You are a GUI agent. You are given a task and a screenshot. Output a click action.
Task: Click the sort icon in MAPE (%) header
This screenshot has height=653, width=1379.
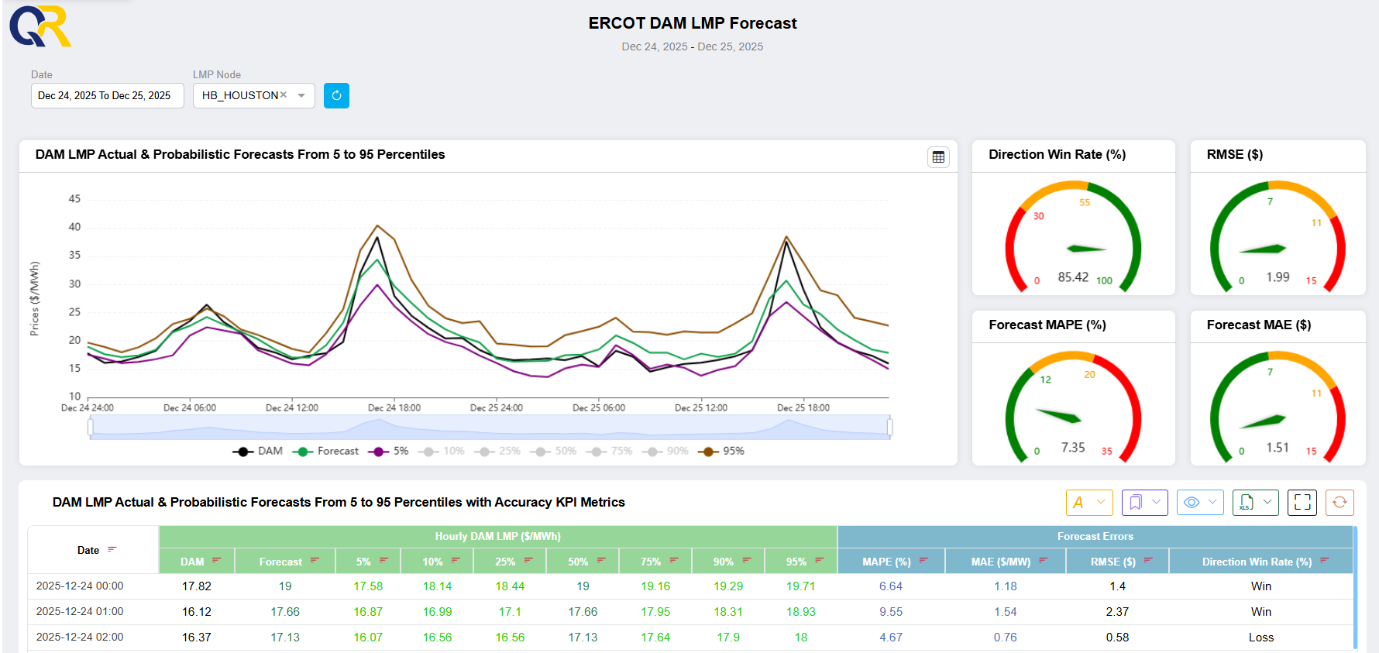coord(924,560)
